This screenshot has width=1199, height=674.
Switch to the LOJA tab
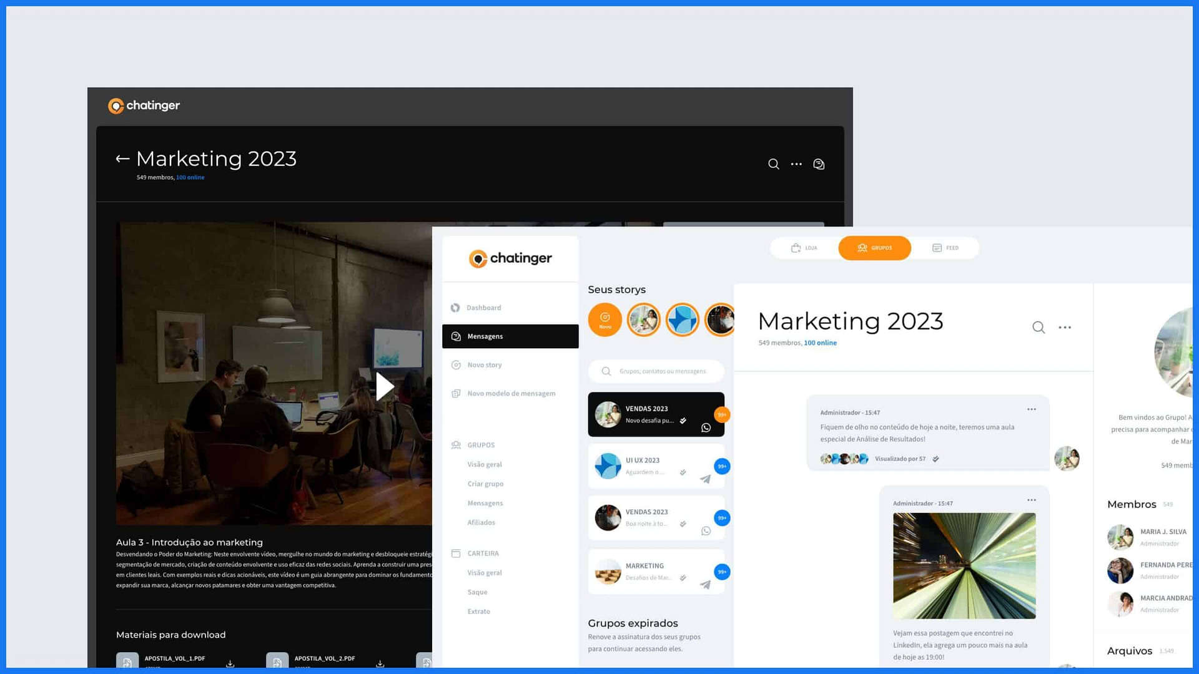tap(804, 248)
